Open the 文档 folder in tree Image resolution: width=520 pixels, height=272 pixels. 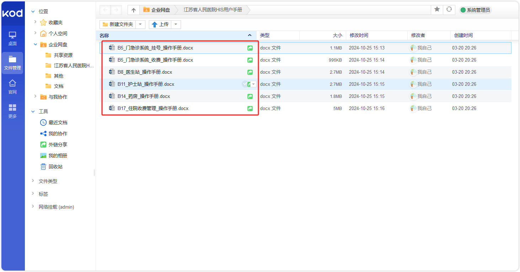tap(54, 86)
